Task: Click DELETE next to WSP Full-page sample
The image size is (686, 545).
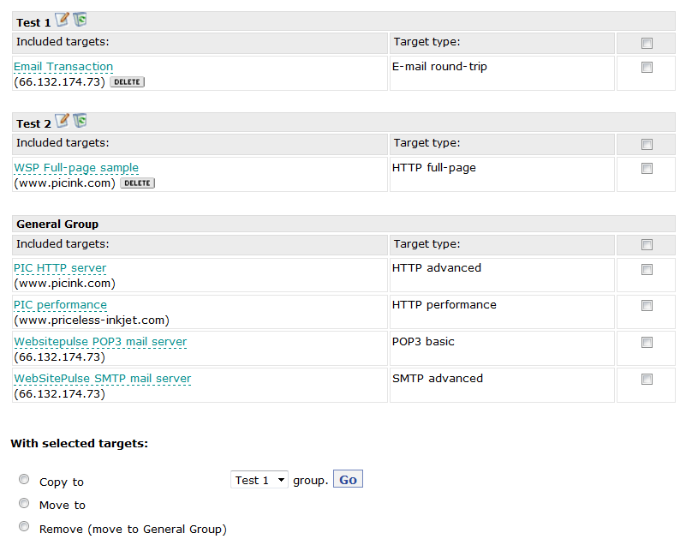Action: 137,183
